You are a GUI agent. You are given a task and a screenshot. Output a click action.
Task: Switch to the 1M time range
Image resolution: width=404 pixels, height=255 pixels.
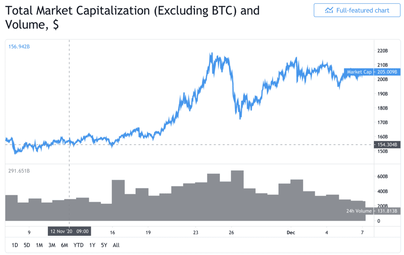39,245
